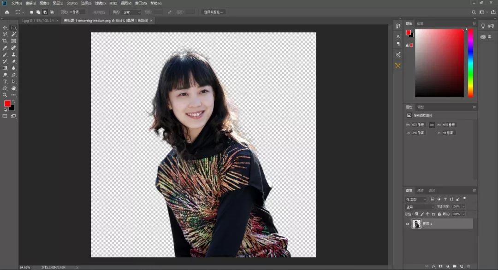Open the 不透明度 opacity dropdown
The height and width of the screenshot is (270, 498).
464,206
